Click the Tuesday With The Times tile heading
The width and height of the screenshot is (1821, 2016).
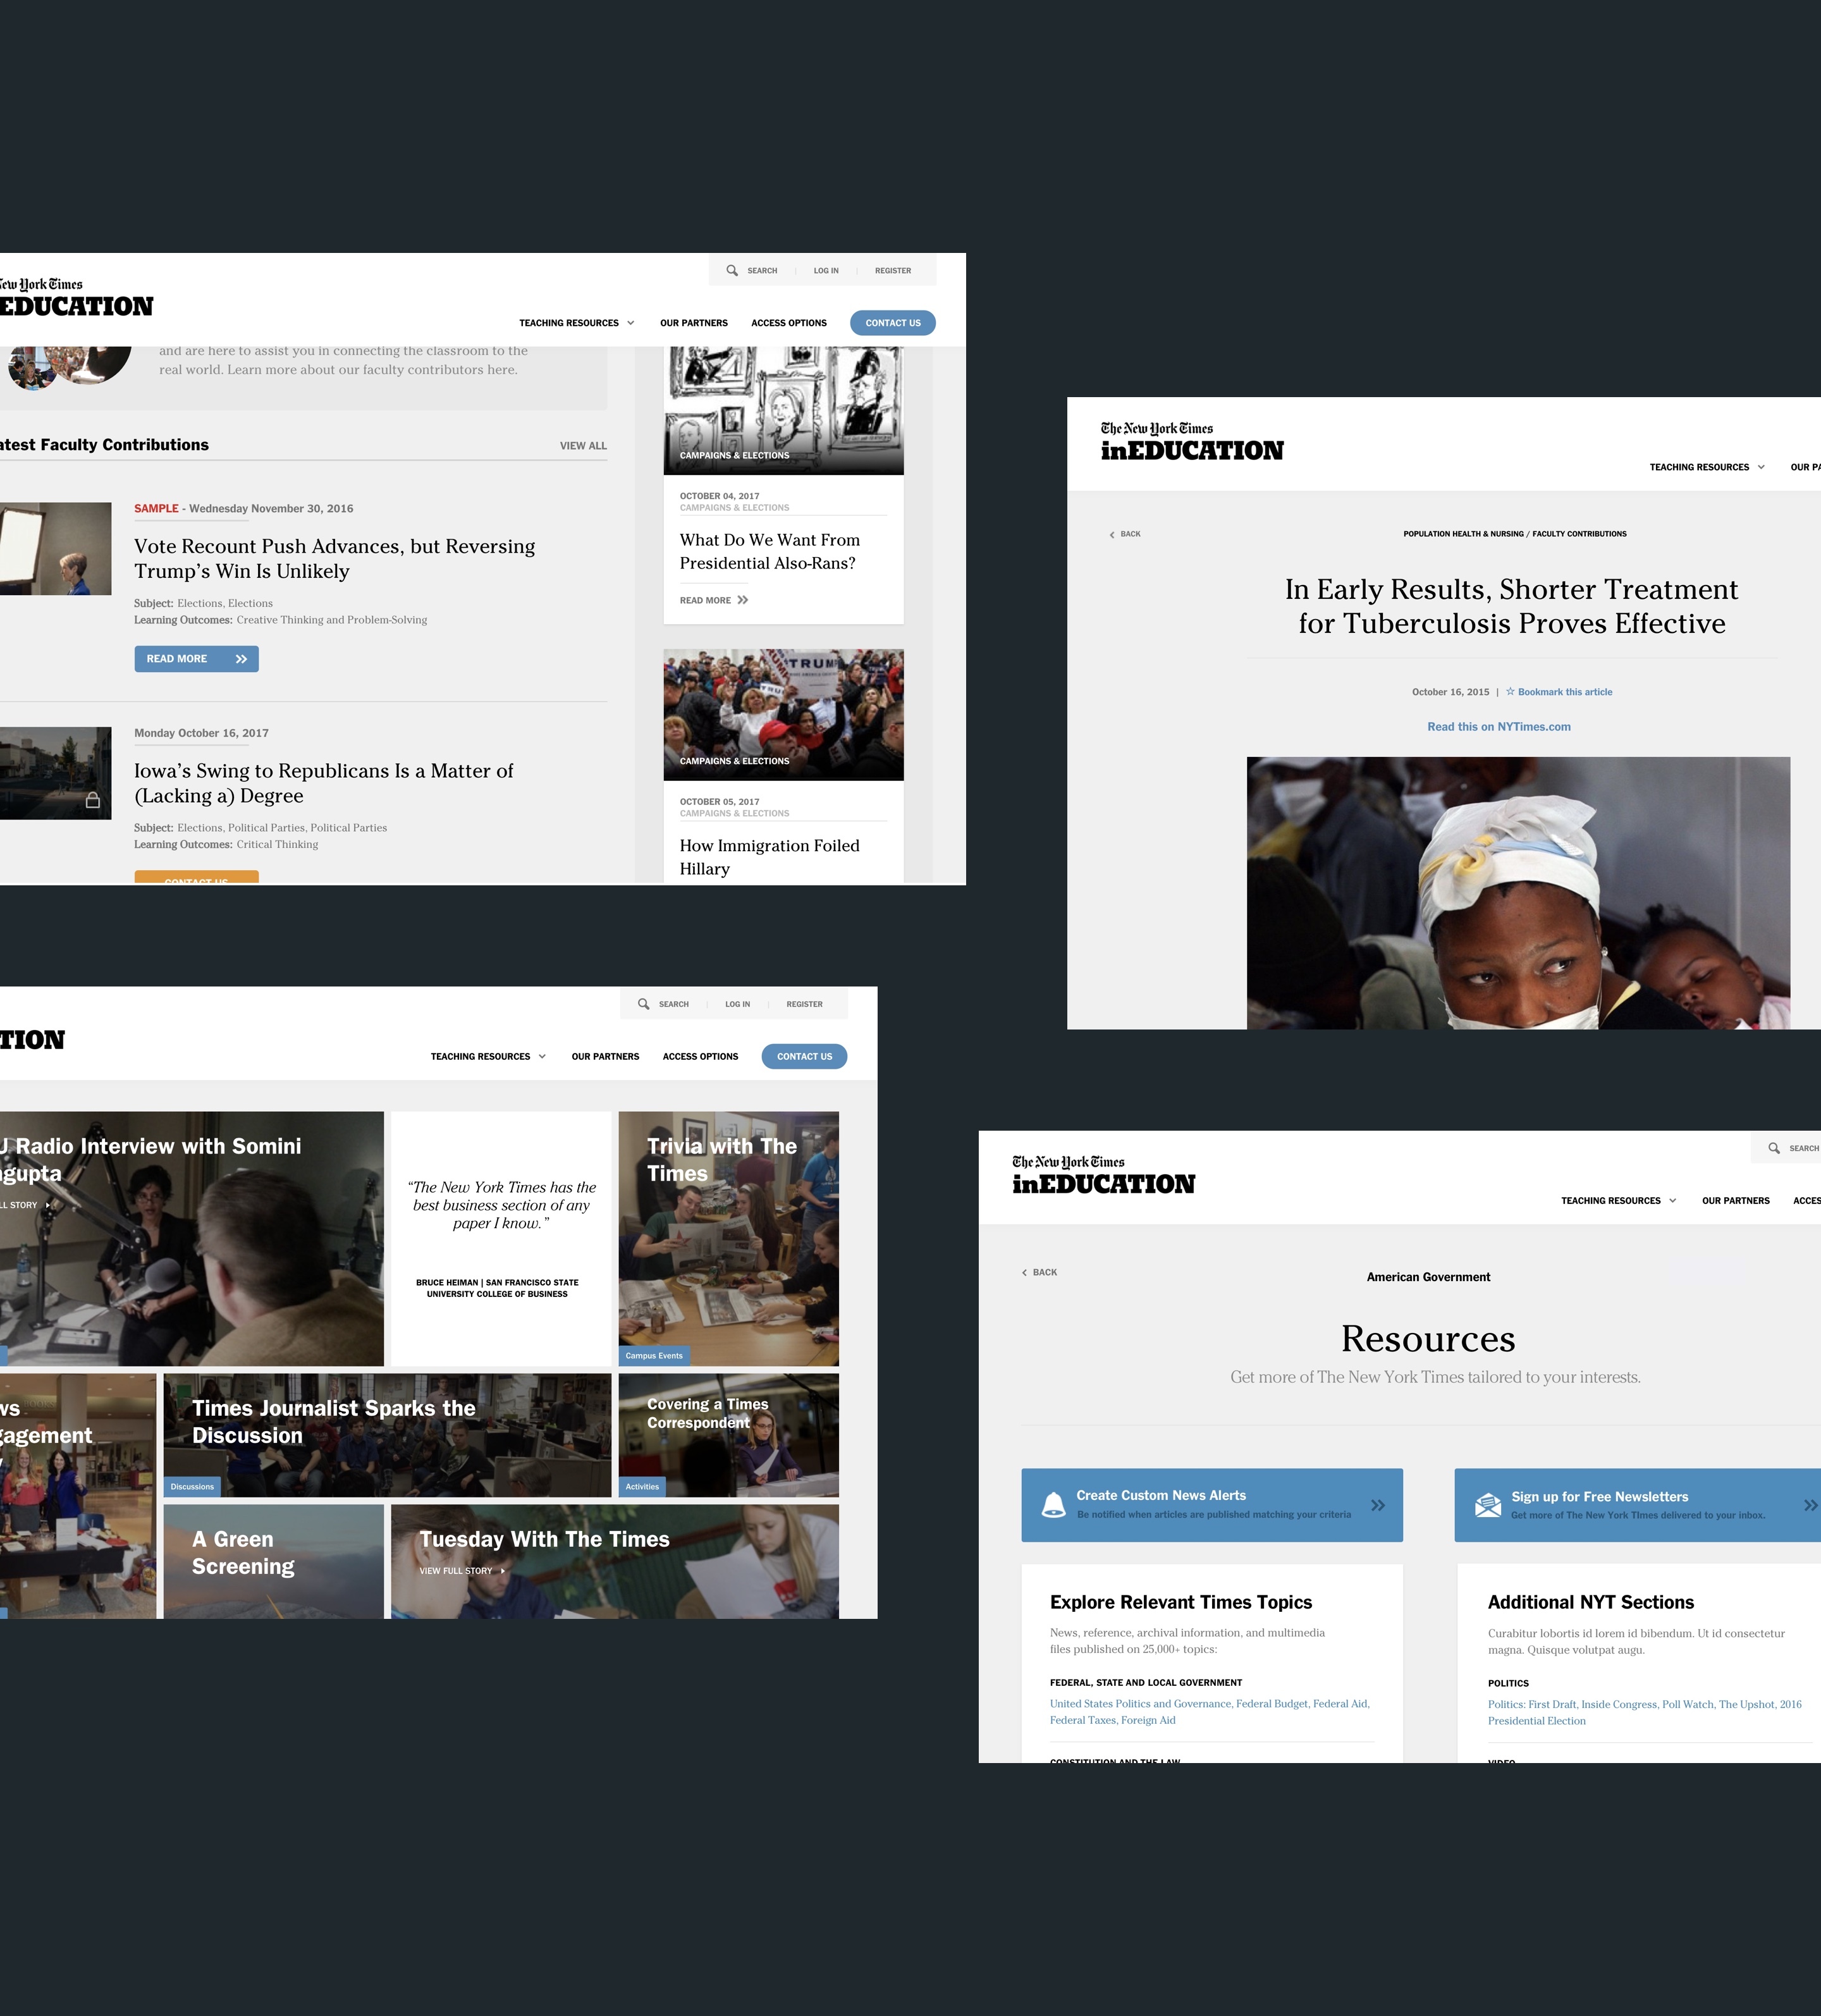coord(544,1539)
